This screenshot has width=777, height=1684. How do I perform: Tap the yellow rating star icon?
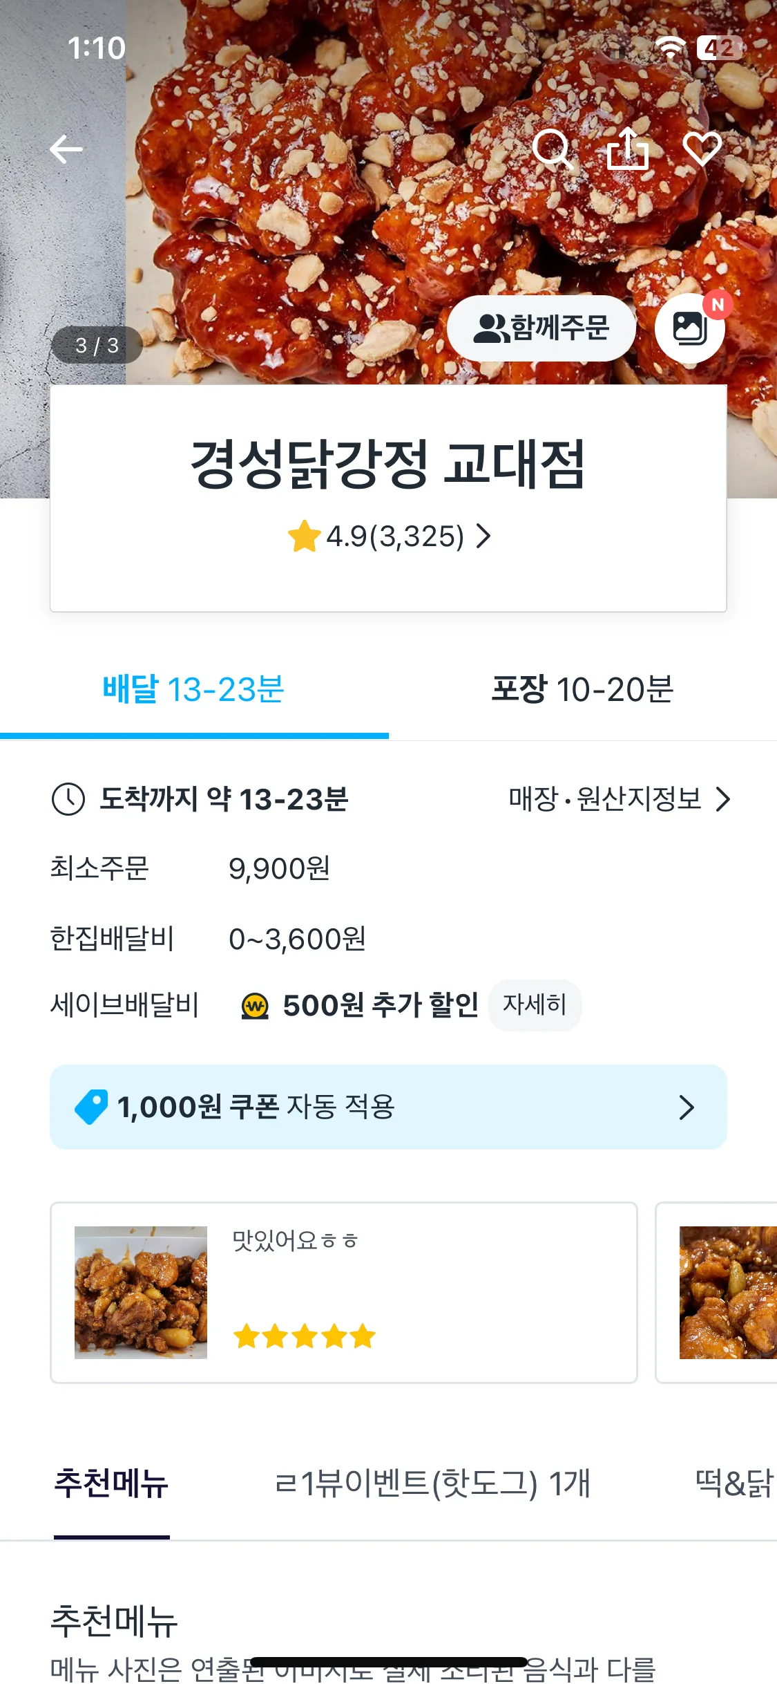[x=304, y=536]
